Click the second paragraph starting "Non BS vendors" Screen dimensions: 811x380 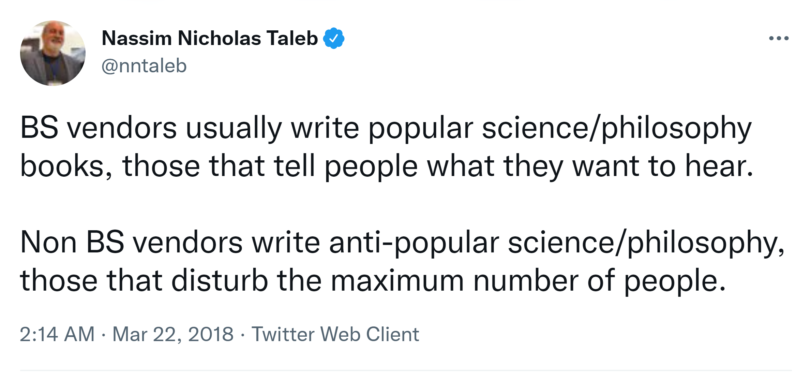[402, 261]
